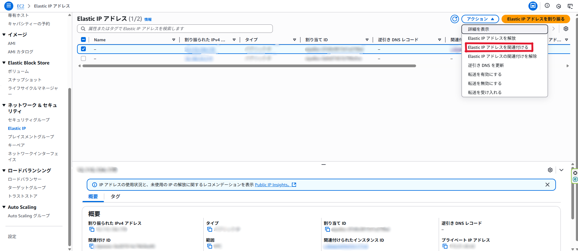
Task: Select 詳細を表示 menu item
Action: pos(505,29)
